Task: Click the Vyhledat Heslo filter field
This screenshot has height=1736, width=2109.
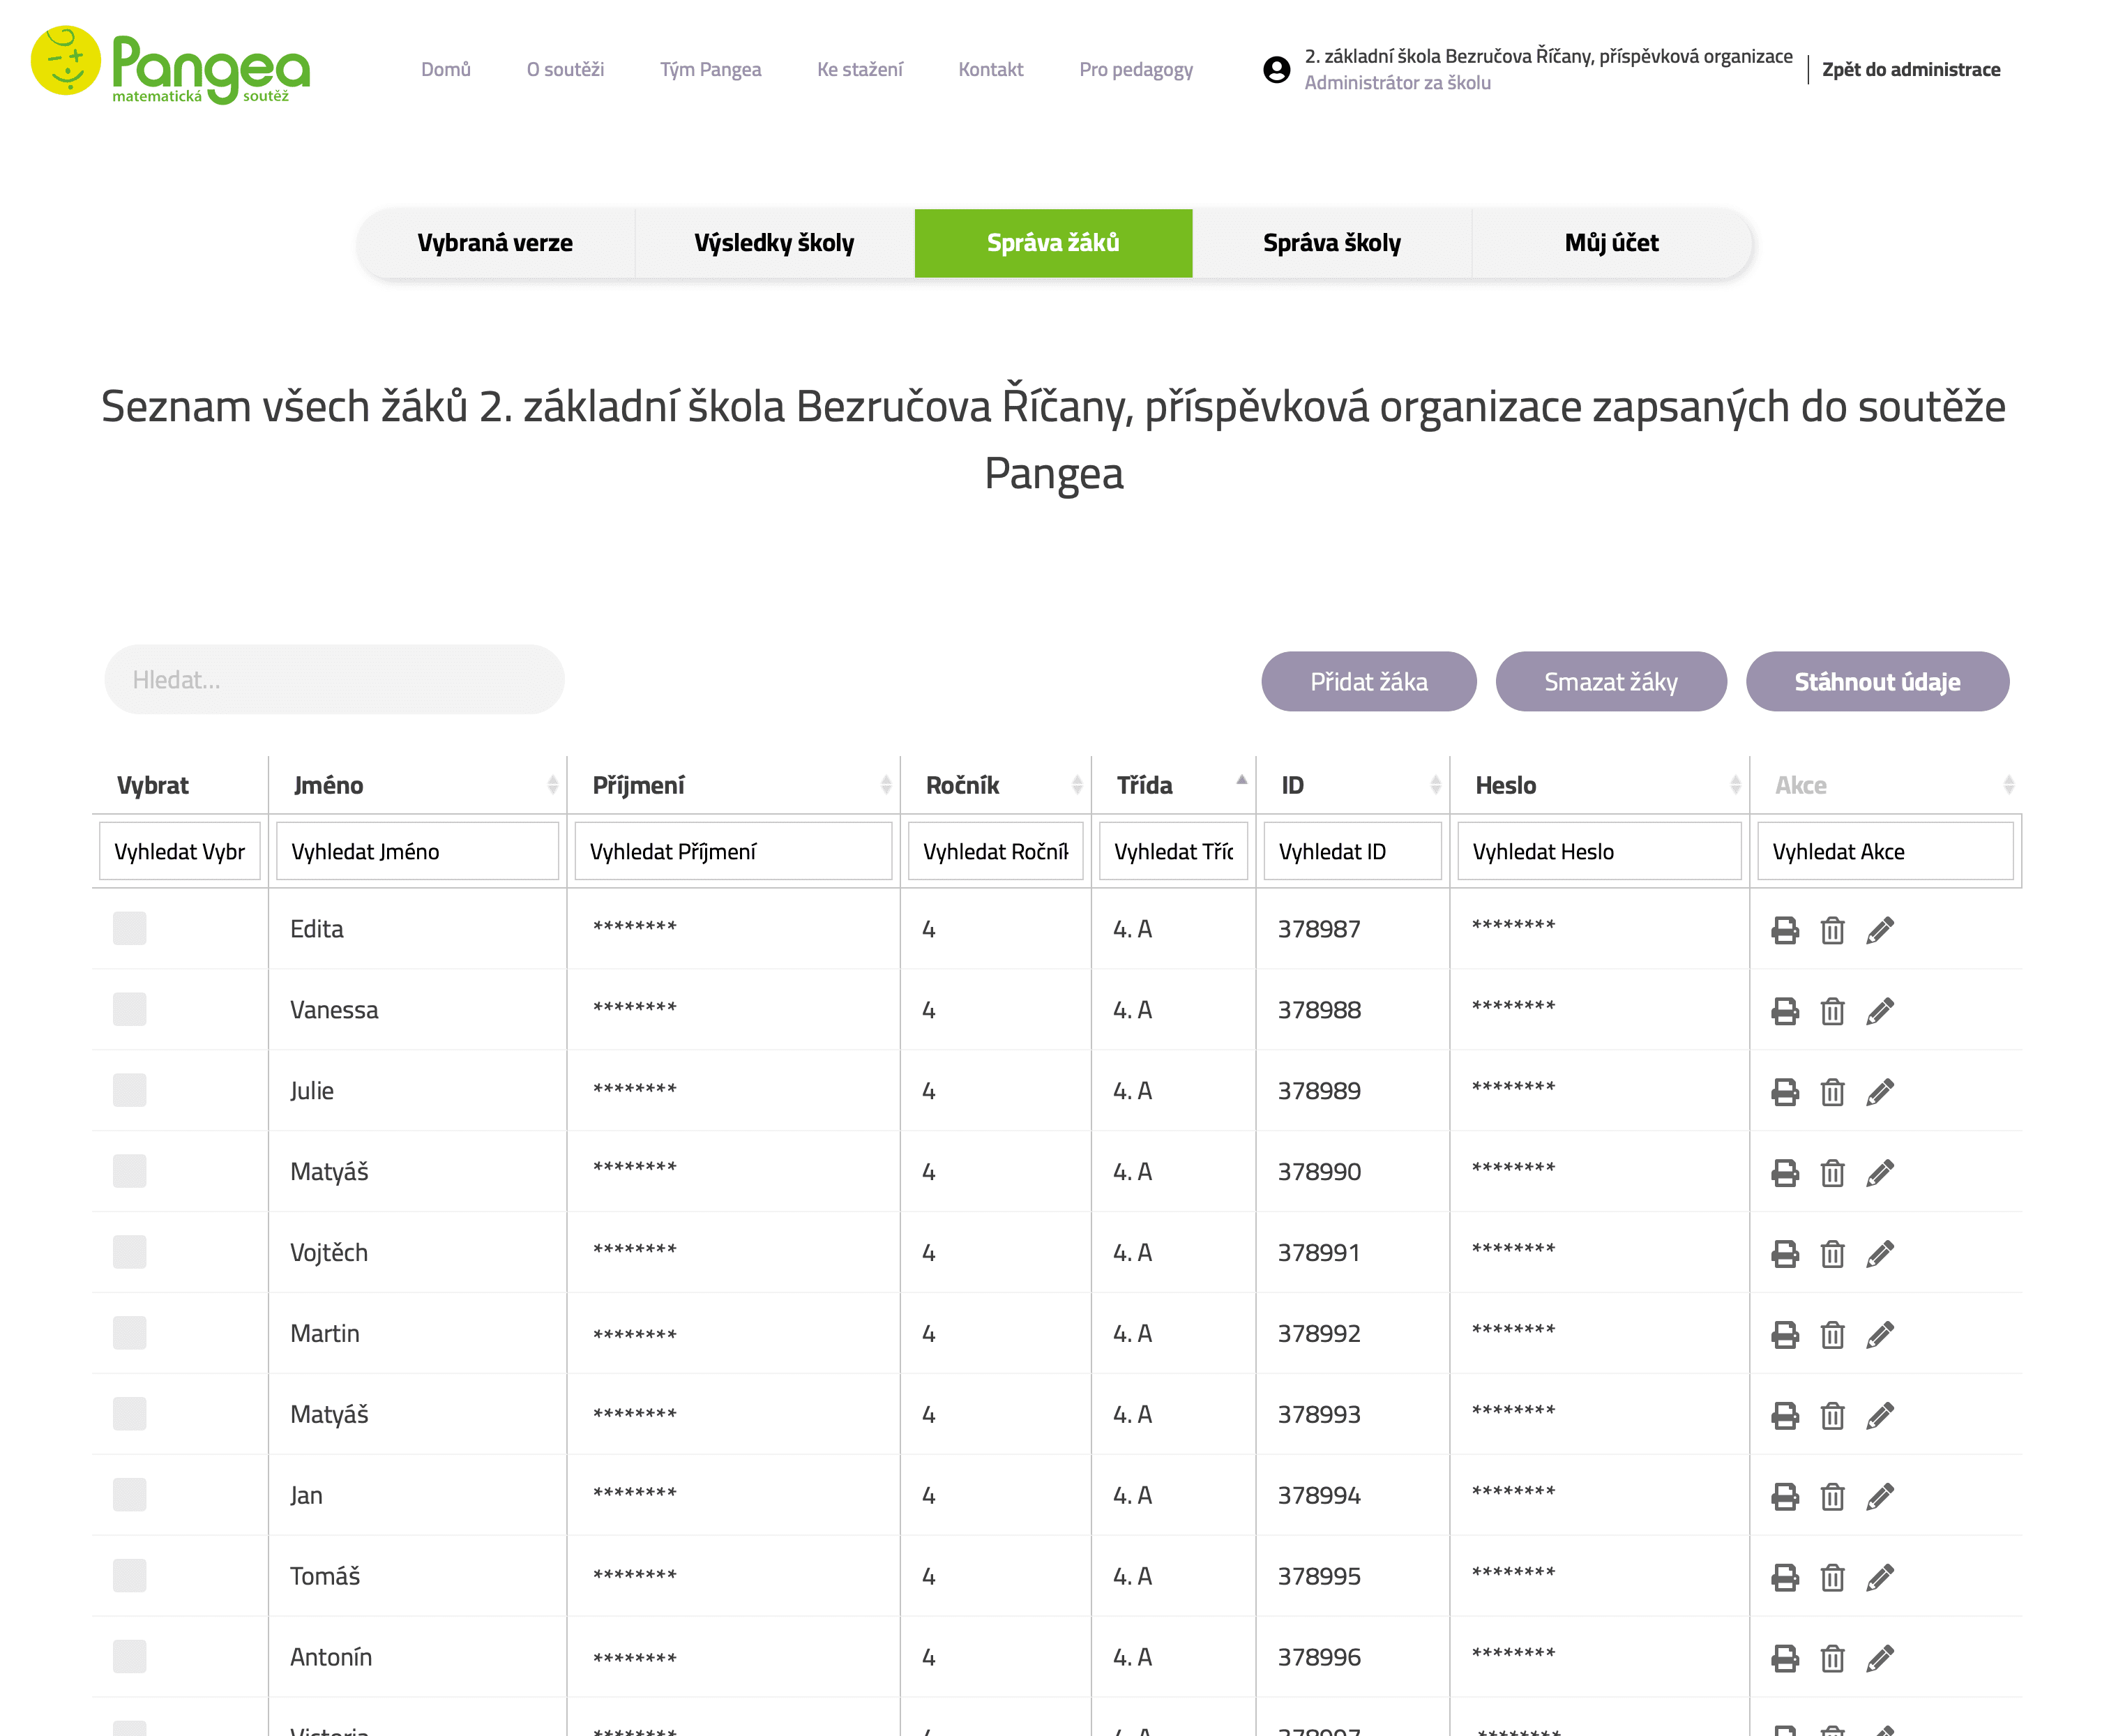Action: point(1599,851)
